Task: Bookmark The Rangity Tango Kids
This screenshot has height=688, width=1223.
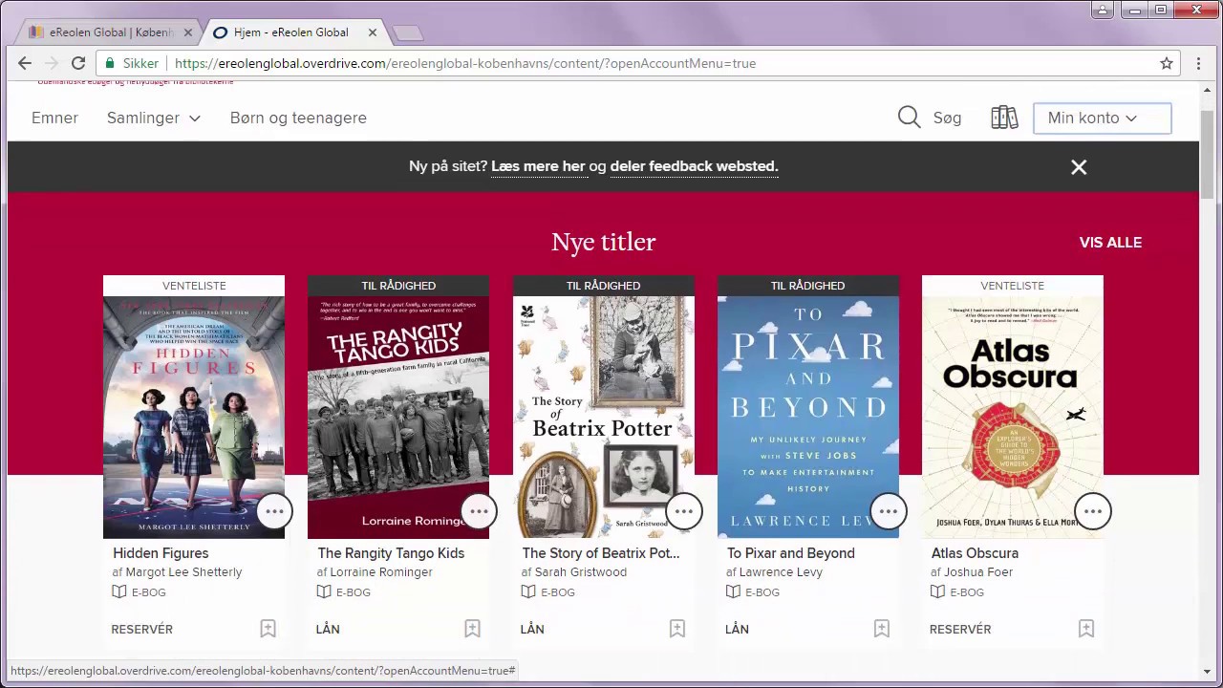Action: click(x=472, y=629)
